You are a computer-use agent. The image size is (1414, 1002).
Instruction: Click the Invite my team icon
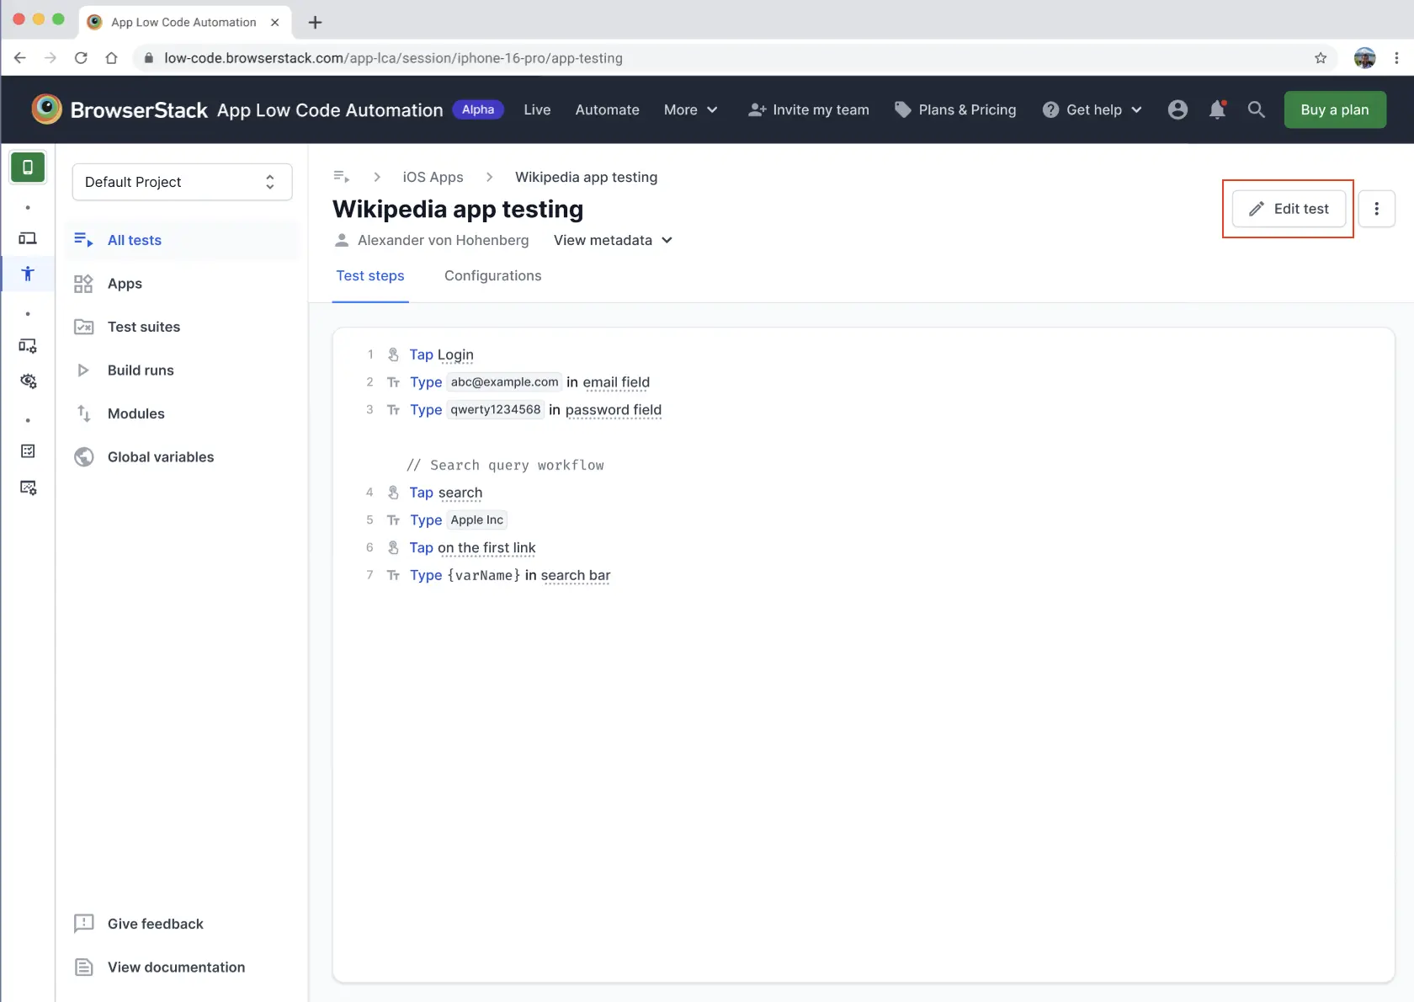coord(757,109)
